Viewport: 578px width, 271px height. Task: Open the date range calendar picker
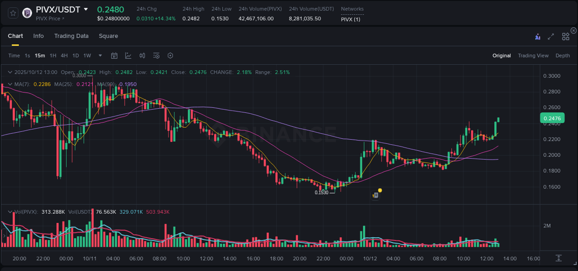[114, 55]
